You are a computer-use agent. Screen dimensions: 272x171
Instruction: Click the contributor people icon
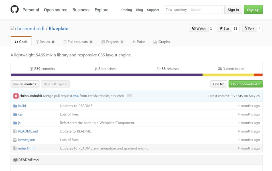[x=220, y=69]
